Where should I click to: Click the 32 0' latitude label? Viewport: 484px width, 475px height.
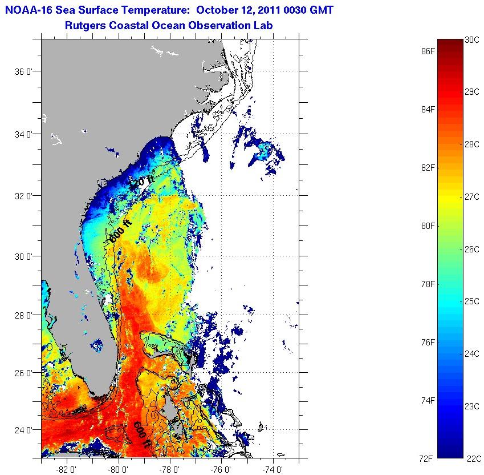[x=23, y=196]
